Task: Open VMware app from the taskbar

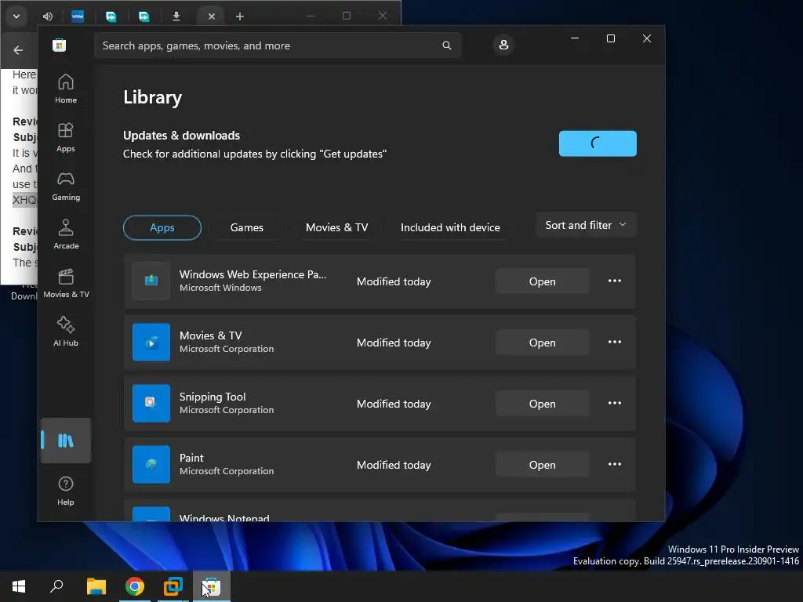Action: (x=173, y=586)
